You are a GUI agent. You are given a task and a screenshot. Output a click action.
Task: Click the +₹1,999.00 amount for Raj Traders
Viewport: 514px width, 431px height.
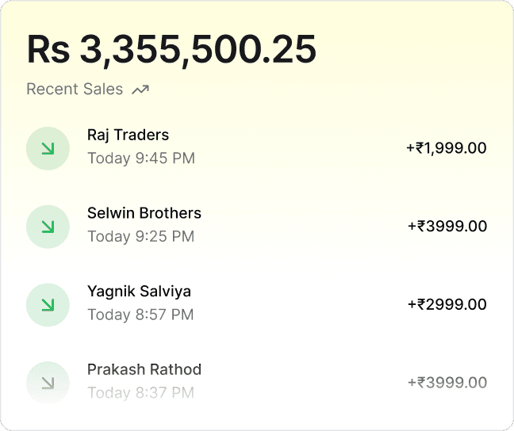446,147
